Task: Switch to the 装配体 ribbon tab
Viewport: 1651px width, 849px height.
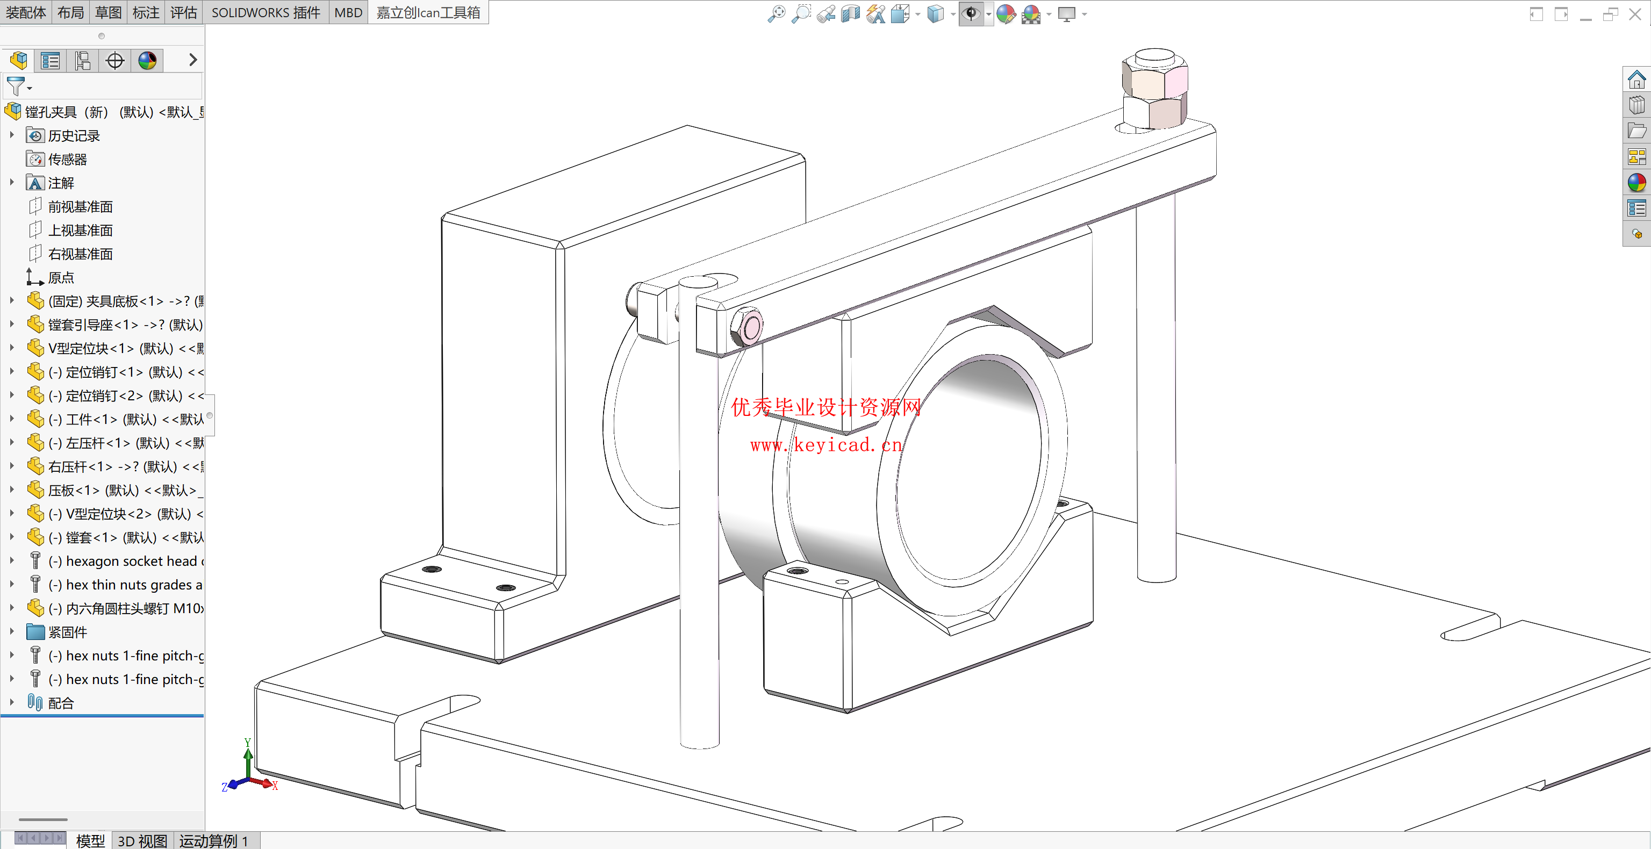Action: (26, 13)
